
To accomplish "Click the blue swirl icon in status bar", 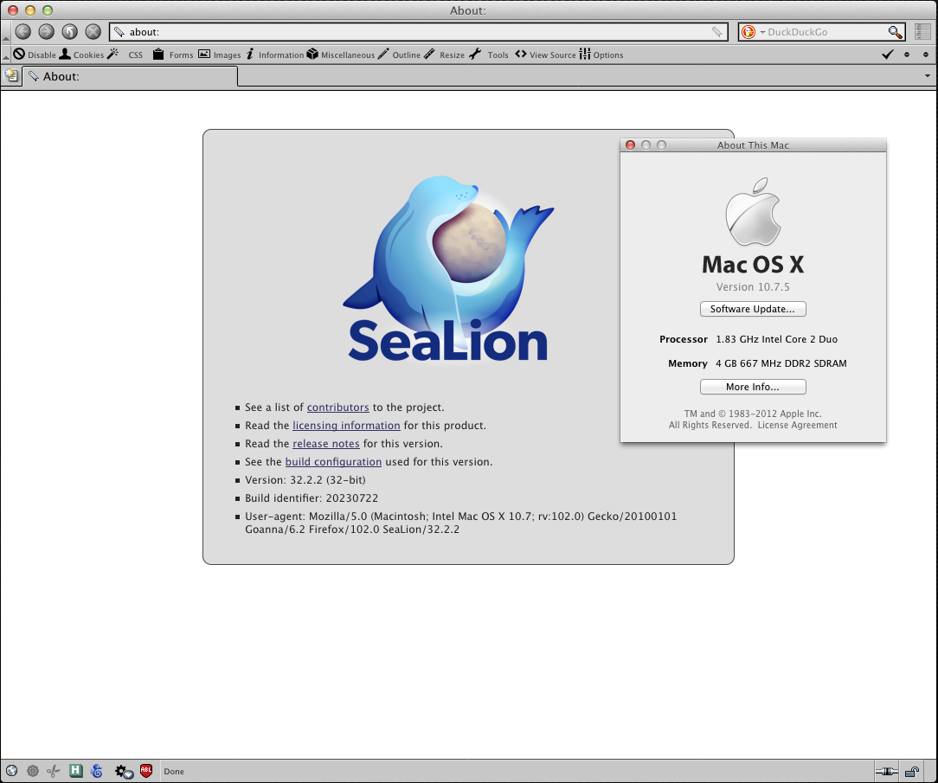I will [97, 771].
